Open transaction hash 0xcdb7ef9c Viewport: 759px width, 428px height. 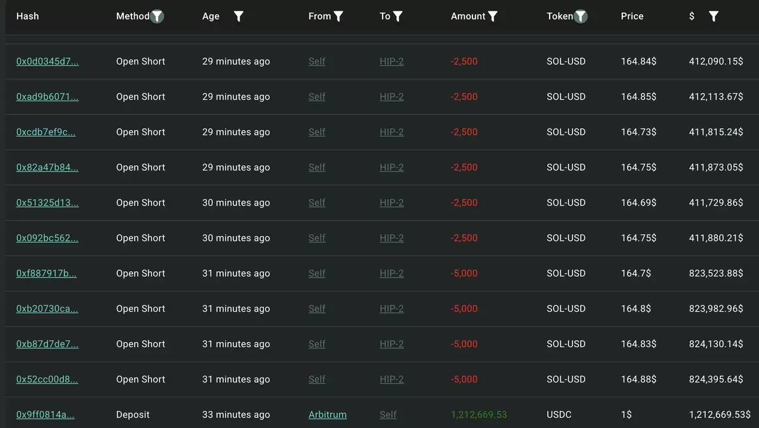[x=46, y=132]
